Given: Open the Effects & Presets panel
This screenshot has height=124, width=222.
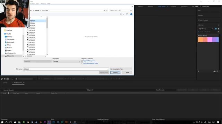Looking at the screenshot, I should [203, 20].
